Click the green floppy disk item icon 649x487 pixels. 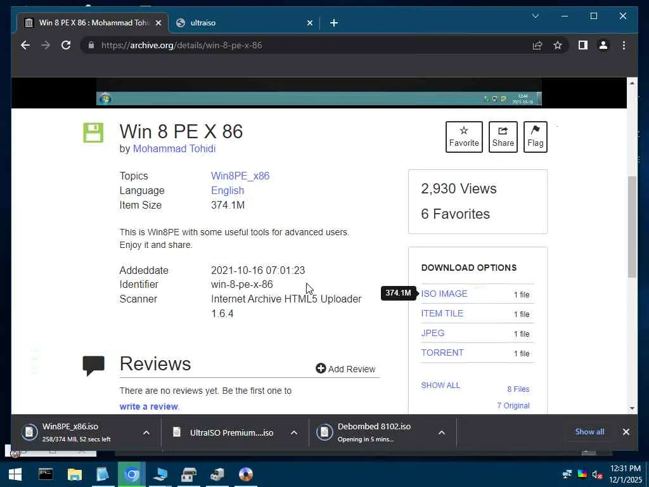click(x=93, y=133)
